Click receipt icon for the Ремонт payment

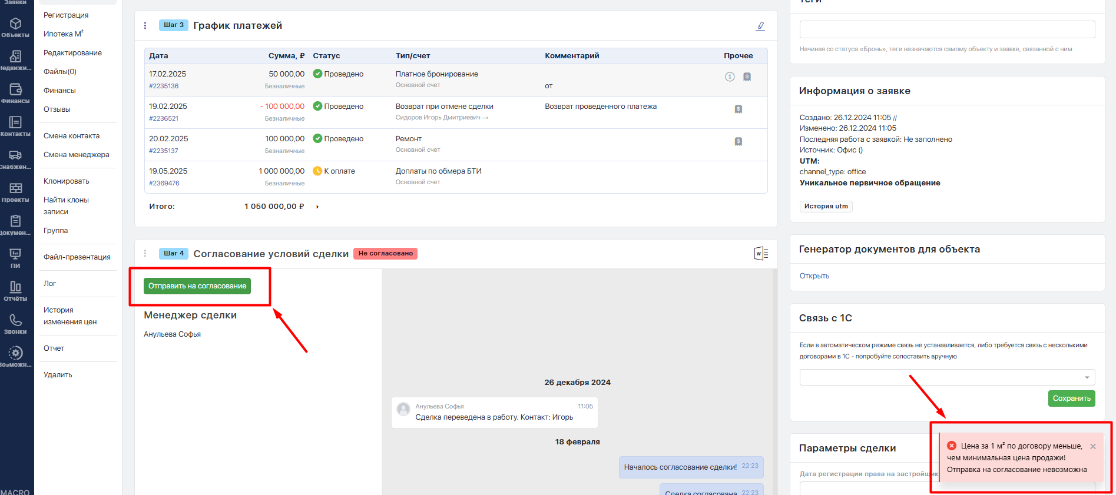click(x=738, y=141)
